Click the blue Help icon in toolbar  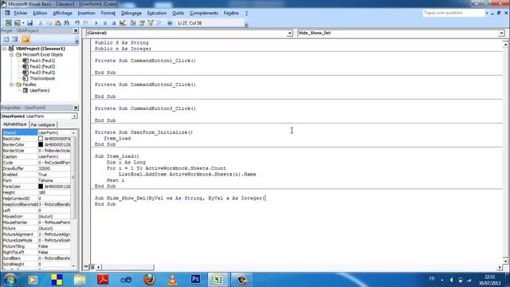click(x=170, y=23)
